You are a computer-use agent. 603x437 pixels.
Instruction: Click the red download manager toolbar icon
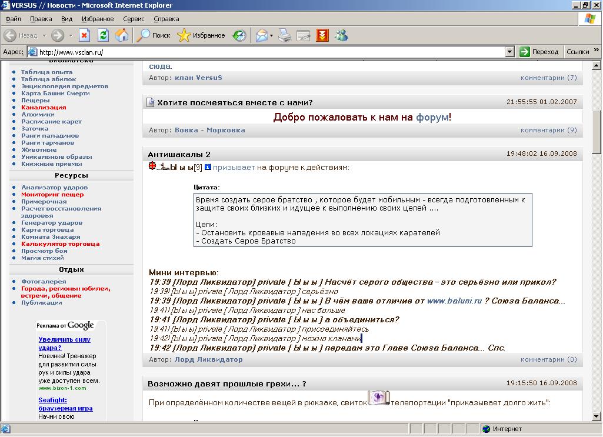point(322,35)
